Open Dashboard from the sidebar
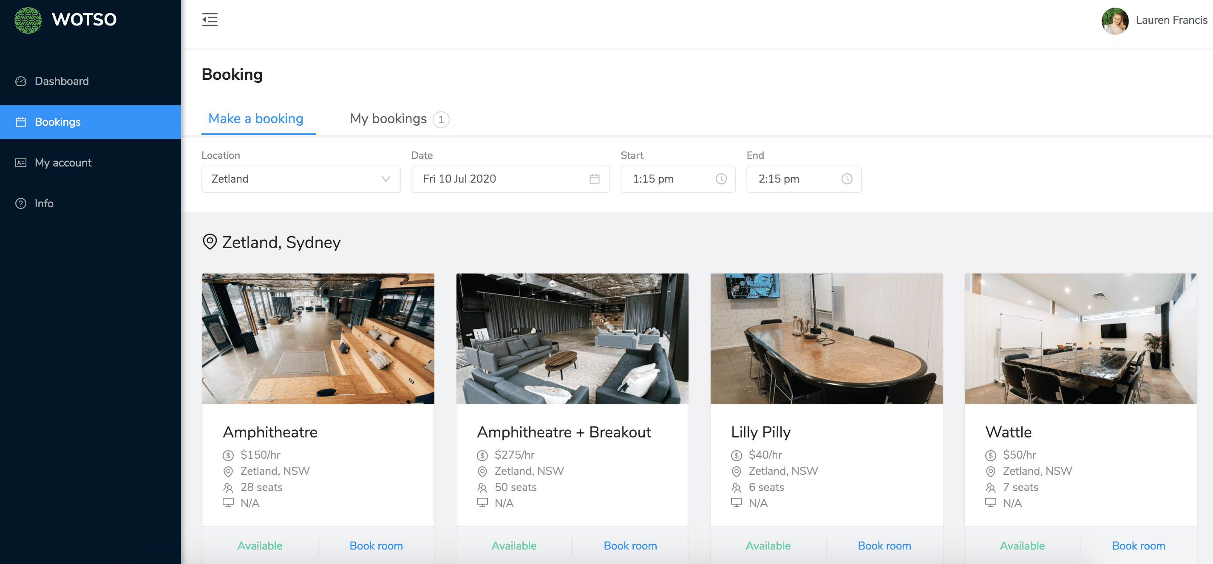This screenshot has height=564, width=1213. (x=91, y=82)
